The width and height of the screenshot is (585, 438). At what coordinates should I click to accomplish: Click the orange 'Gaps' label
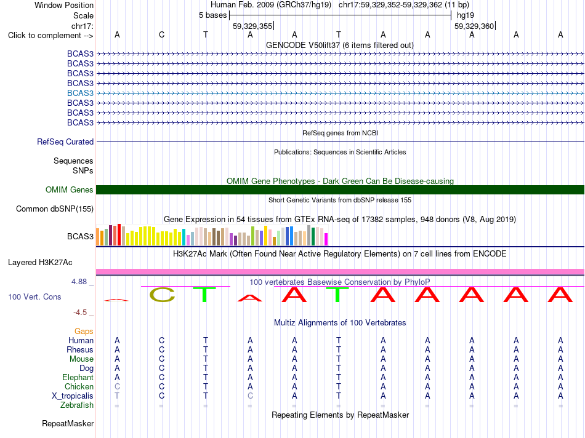(x=84, y=331)
